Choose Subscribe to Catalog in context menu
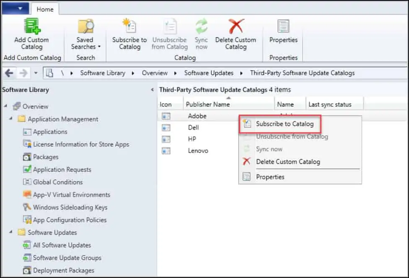The width and height of the screenshot is (409, 278). point(280,124)
